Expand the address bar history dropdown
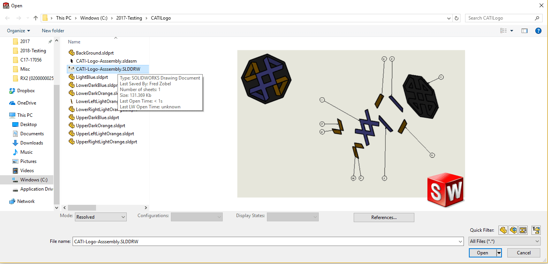548x264 pixels. pyautogui.click(x=449, y=18)
